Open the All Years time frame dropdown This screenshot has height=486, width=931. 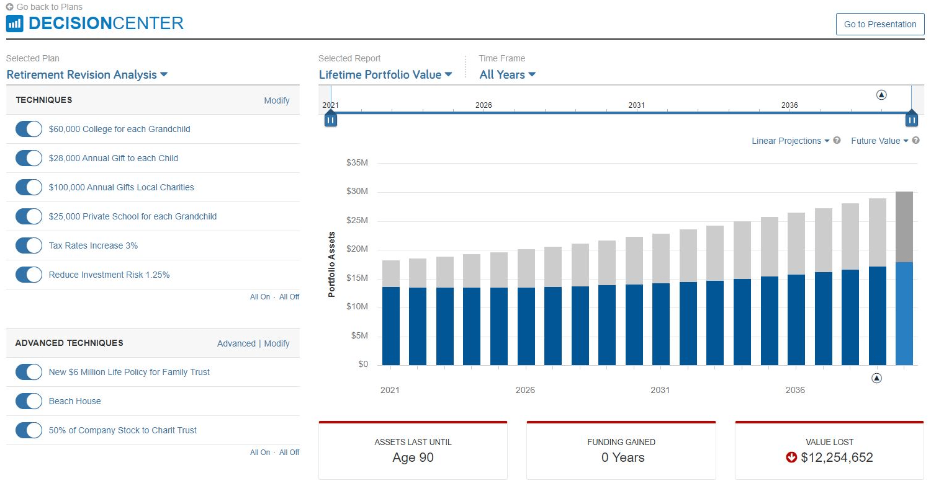(508, 74)
